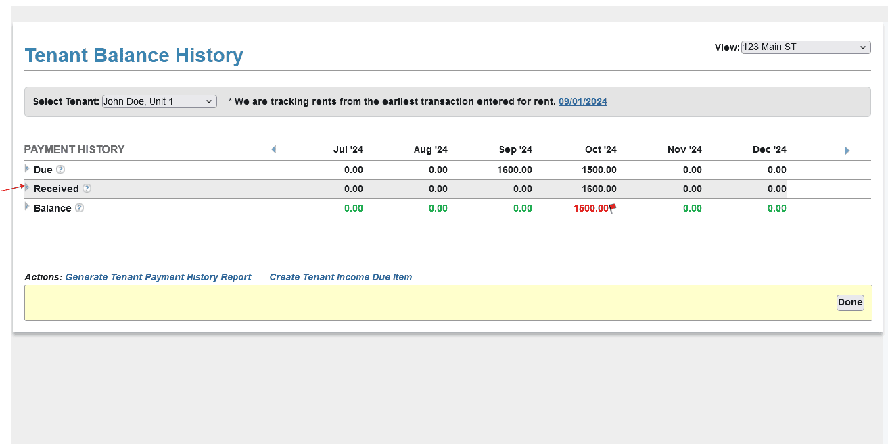Viewport: 888px width, 444px height.
Task: Expand the Received row details
Action: pos(27,187)
